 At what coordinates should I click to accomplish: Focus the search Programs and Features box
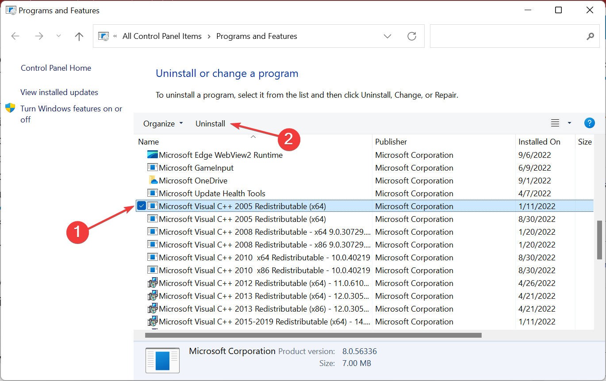514,36
